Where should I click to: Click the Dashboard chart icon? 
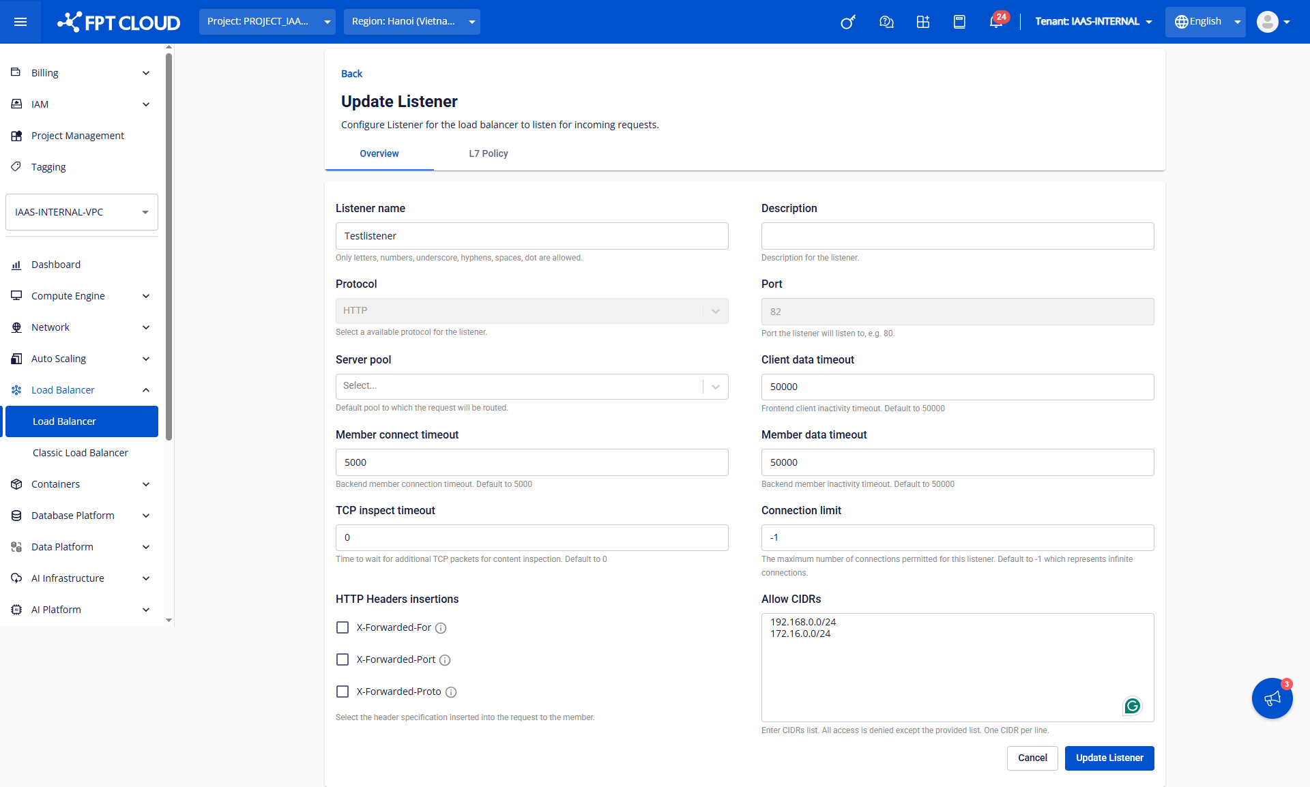click(x=16, y=265)
